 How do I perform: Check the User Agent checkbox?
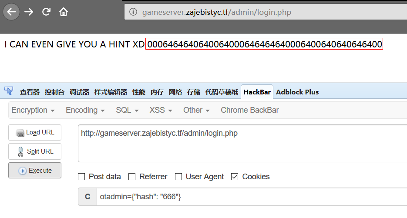(x=178, y=177)
